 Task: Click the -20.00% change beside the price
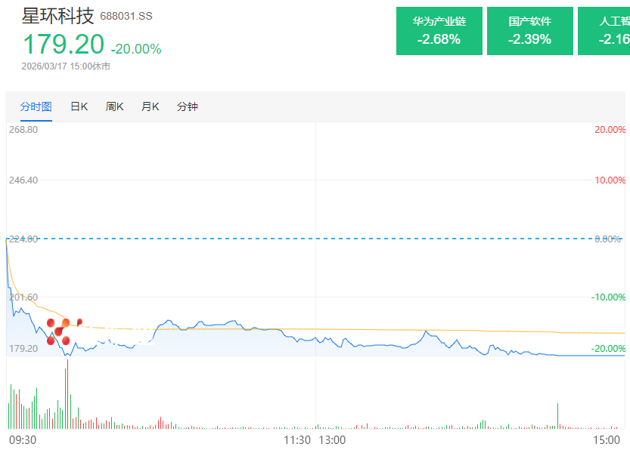[136, 49]
